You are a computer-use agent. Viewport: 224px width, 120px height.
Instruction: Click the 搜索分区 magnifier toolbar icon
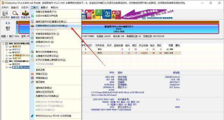point(15,13)
